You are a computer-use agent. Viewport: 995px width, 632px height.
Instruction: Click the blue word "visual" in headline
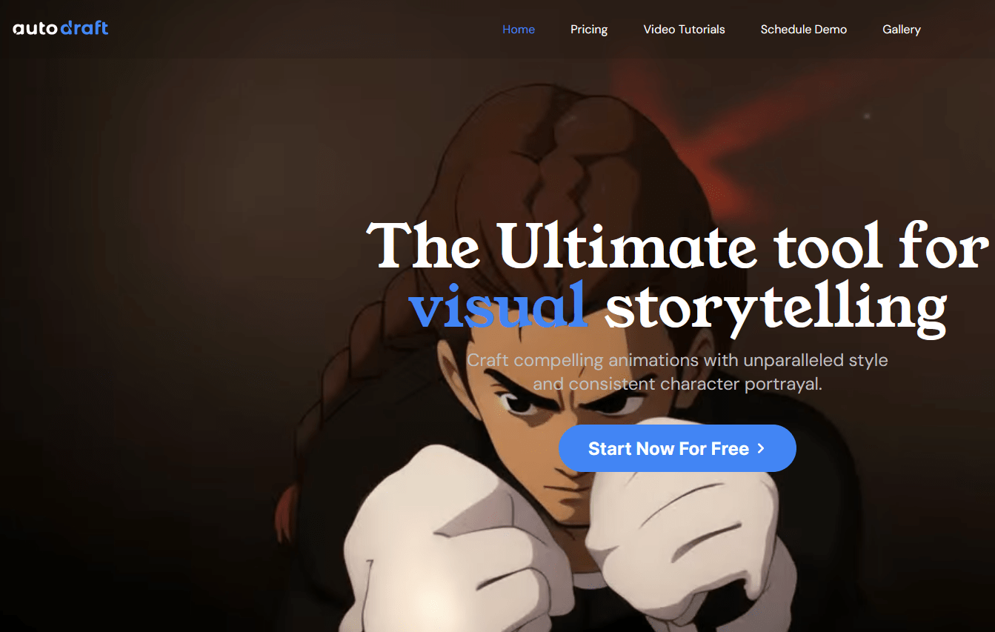click(499, 303)
